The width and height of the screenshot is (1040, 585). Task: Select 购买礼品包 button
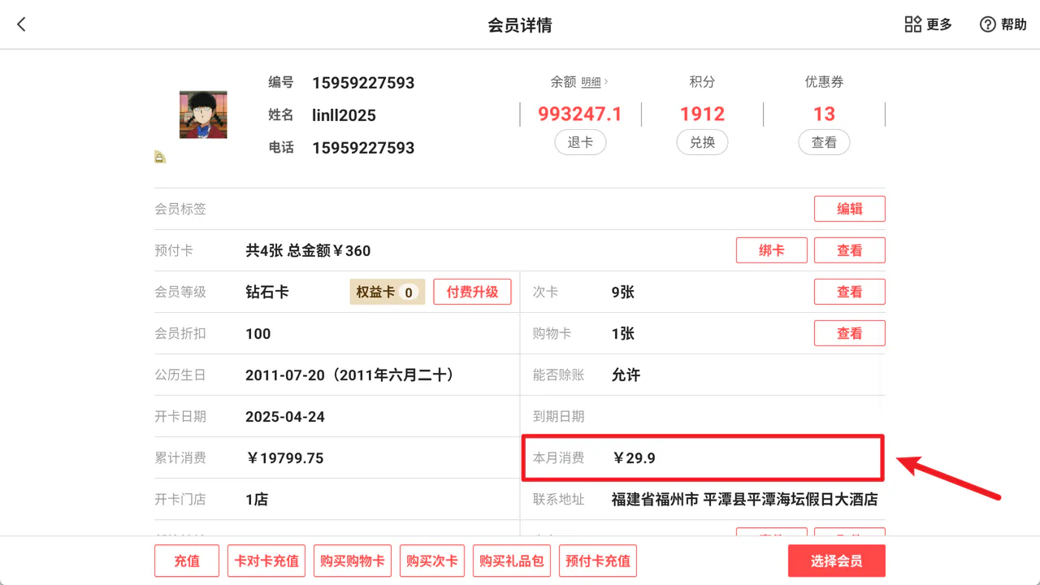tap(512, 561)
